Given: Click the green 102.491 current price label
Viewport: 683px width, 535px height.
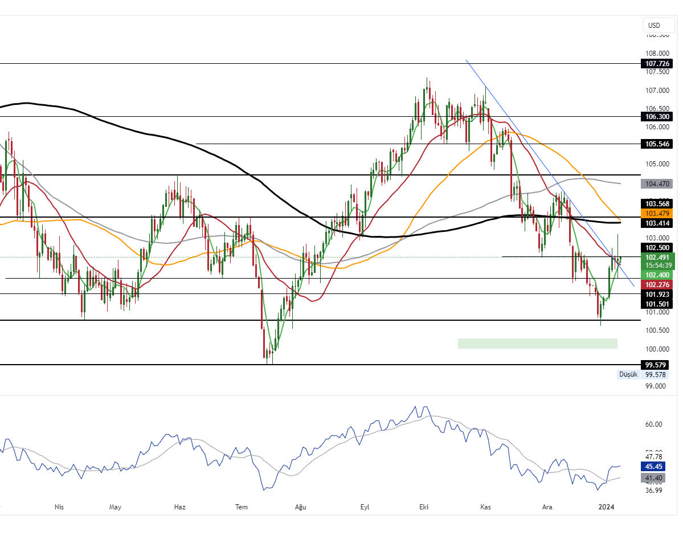Looking at the screenshot, I should [x=656, y=257].
